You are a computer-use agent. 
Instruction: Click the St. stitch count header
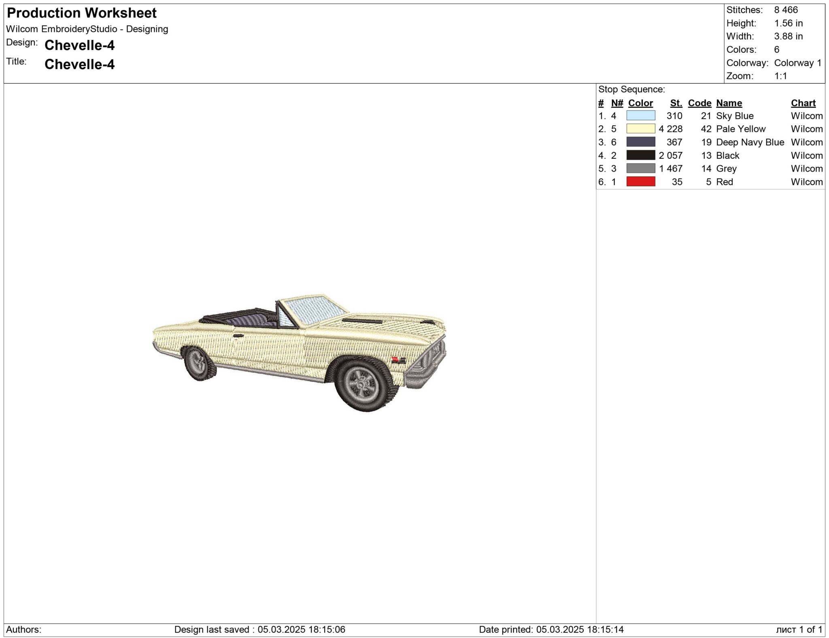[676, 103]
